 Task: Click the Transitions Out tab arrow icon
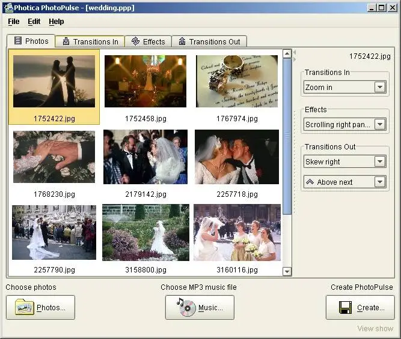[x=182, y=41]
